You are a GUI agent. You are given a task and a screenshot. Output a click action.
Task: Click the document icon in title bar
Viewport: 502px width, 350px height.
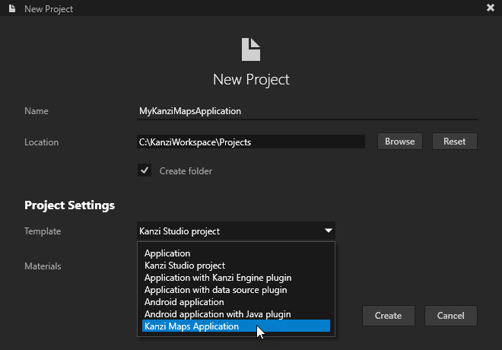12,8
